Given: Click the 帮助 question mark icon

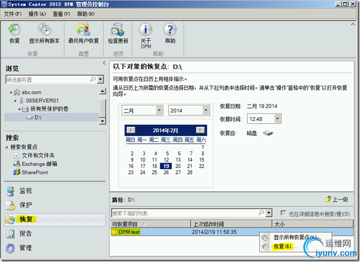Looking at the screenshot, I should pos(170,29).
